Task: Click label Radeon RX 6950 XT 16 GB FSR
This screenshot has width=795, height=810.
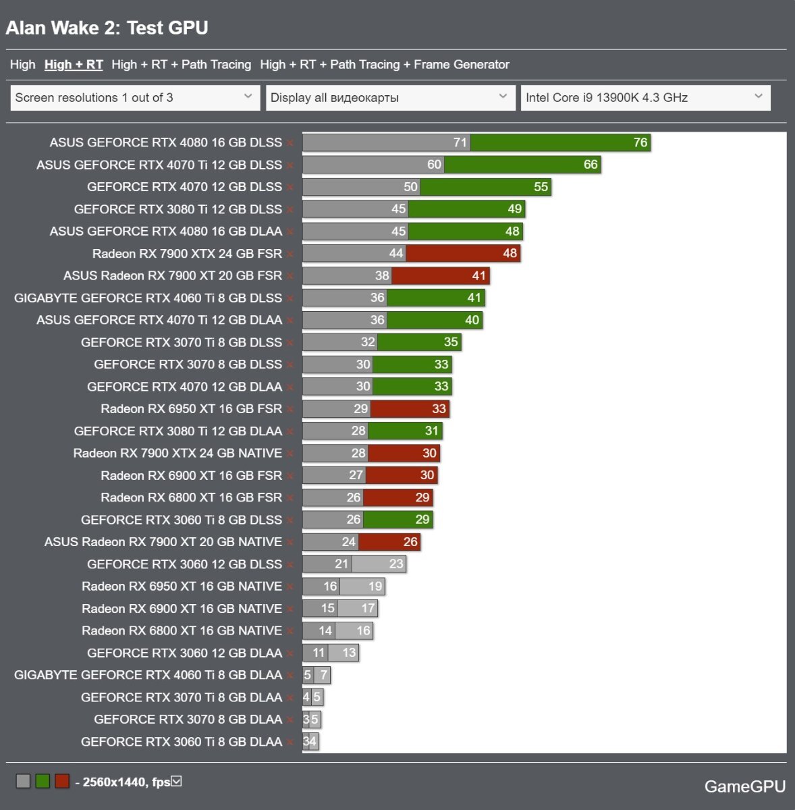Action: [x=192, y=409]
